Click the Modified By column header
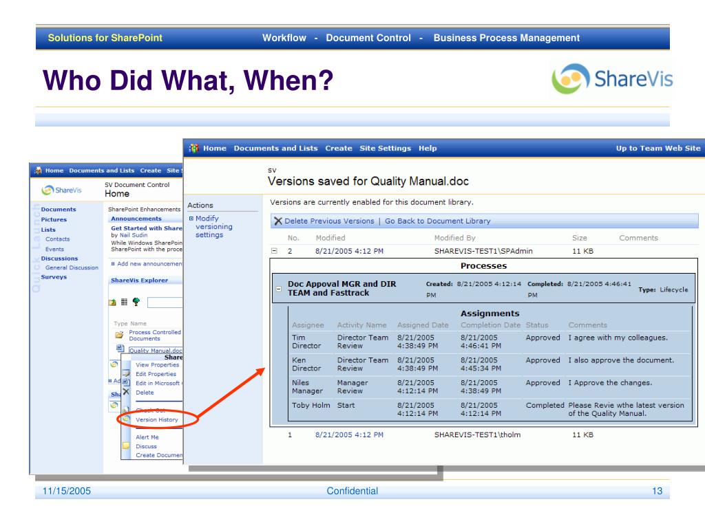The width and height of the screenshot is (705, 528). point(454,238)
